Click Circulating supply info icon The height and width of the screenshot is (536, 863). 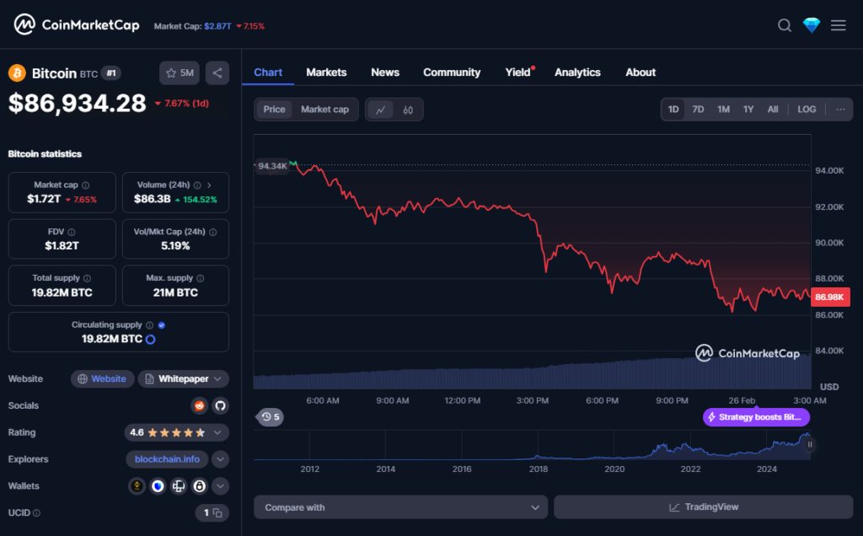[149, 325]
